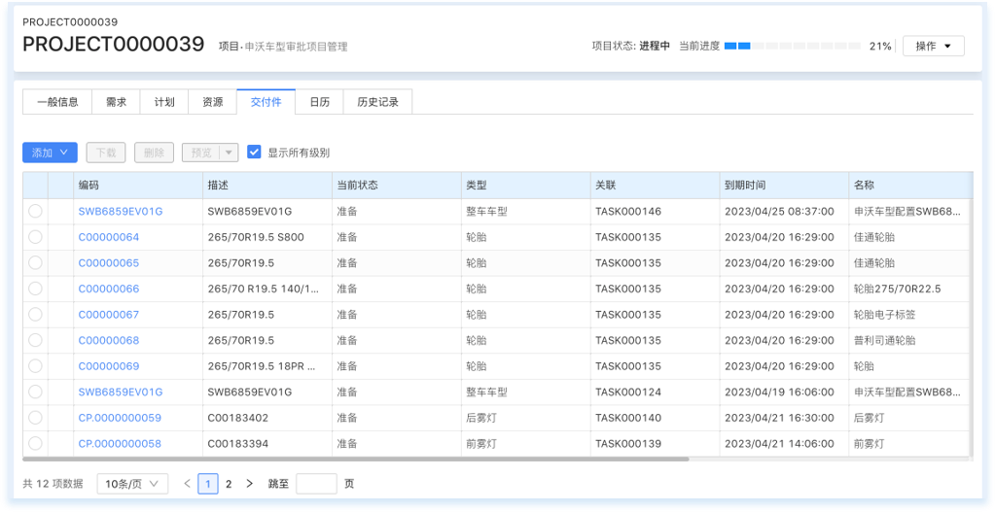Image resolution: width=995 pixels, height=512 pixels.
Task: Go to next page arrow in pagination
Action: (250, 484)
